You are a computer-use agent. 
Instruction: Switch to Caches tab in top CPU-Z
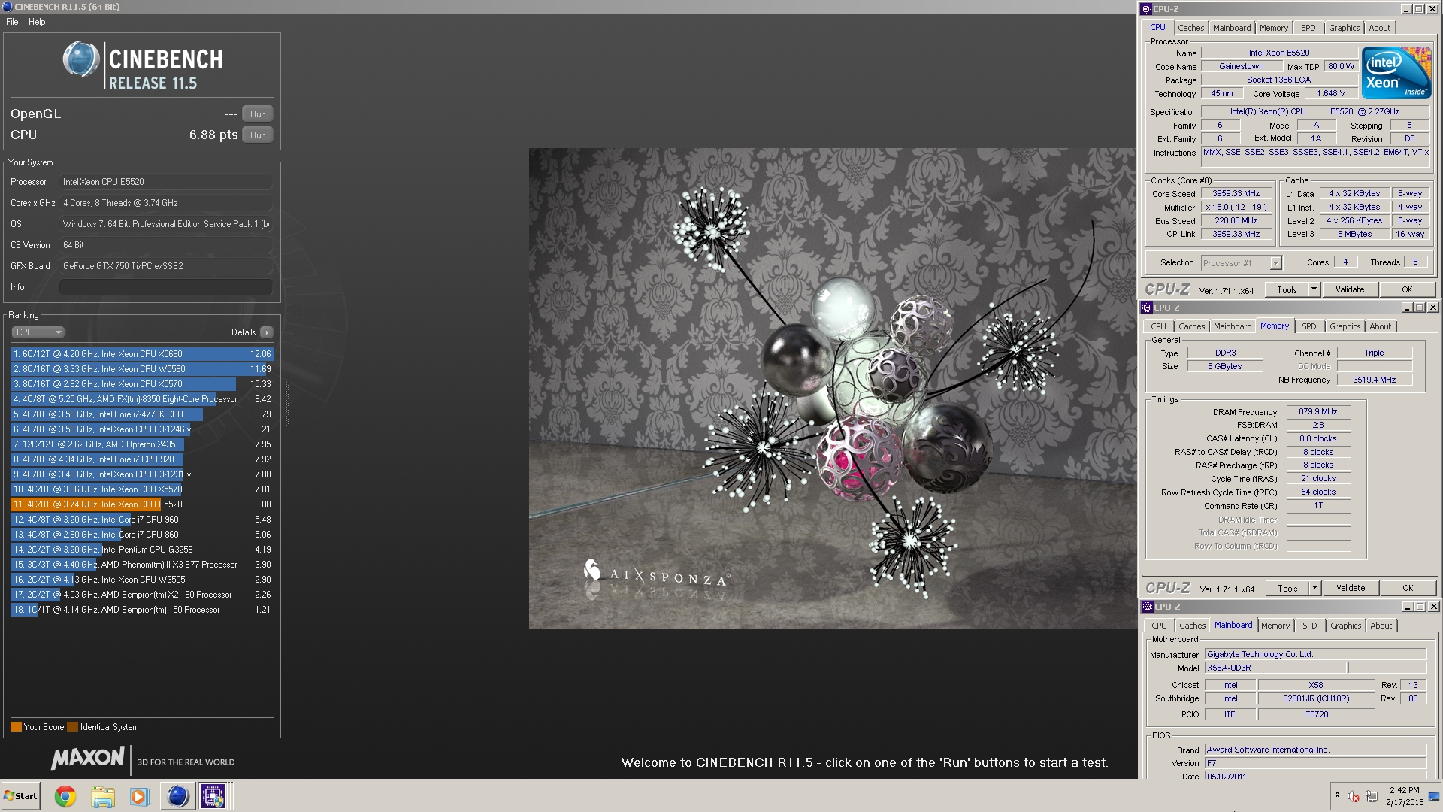pos(1190,28)
